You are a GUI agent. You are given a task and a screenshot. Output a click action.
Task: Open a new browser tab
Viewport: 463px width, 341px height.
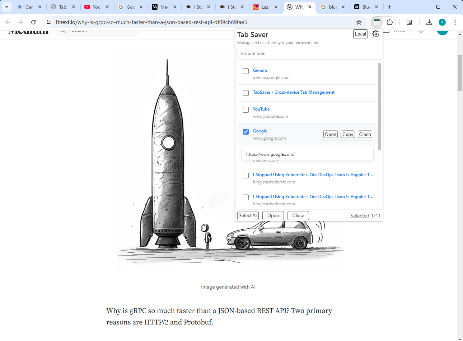click(x=389, y=7)
